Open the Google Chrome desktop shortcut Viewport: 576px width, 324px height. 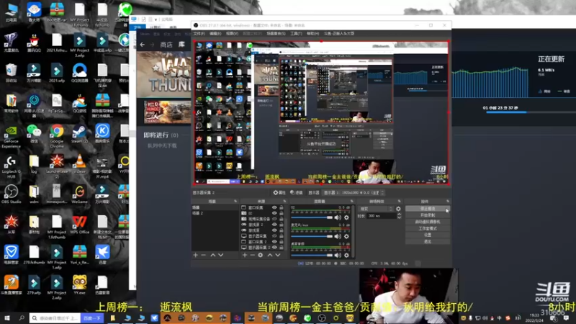[57, 135]
